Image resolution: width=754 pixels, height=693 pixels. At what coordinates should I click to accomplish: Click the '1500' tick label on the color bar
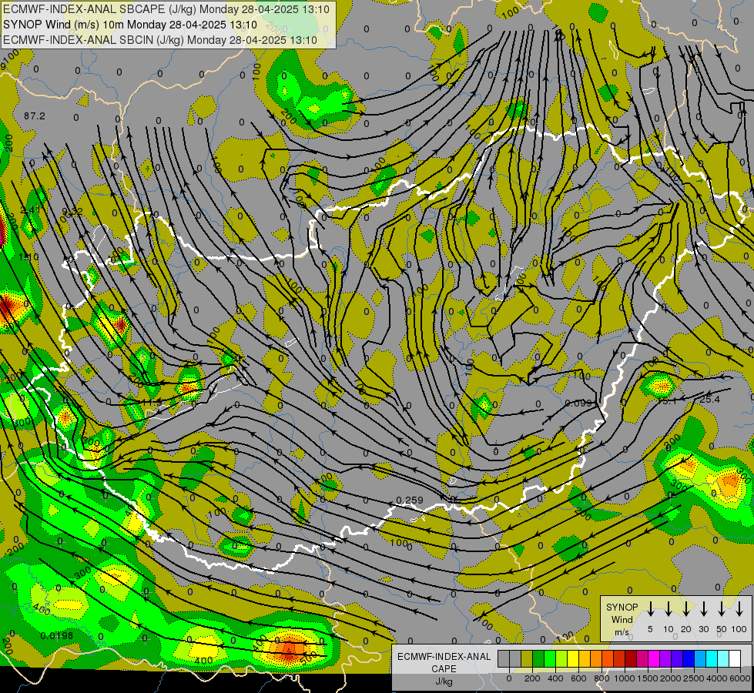(x=647, y=678)
